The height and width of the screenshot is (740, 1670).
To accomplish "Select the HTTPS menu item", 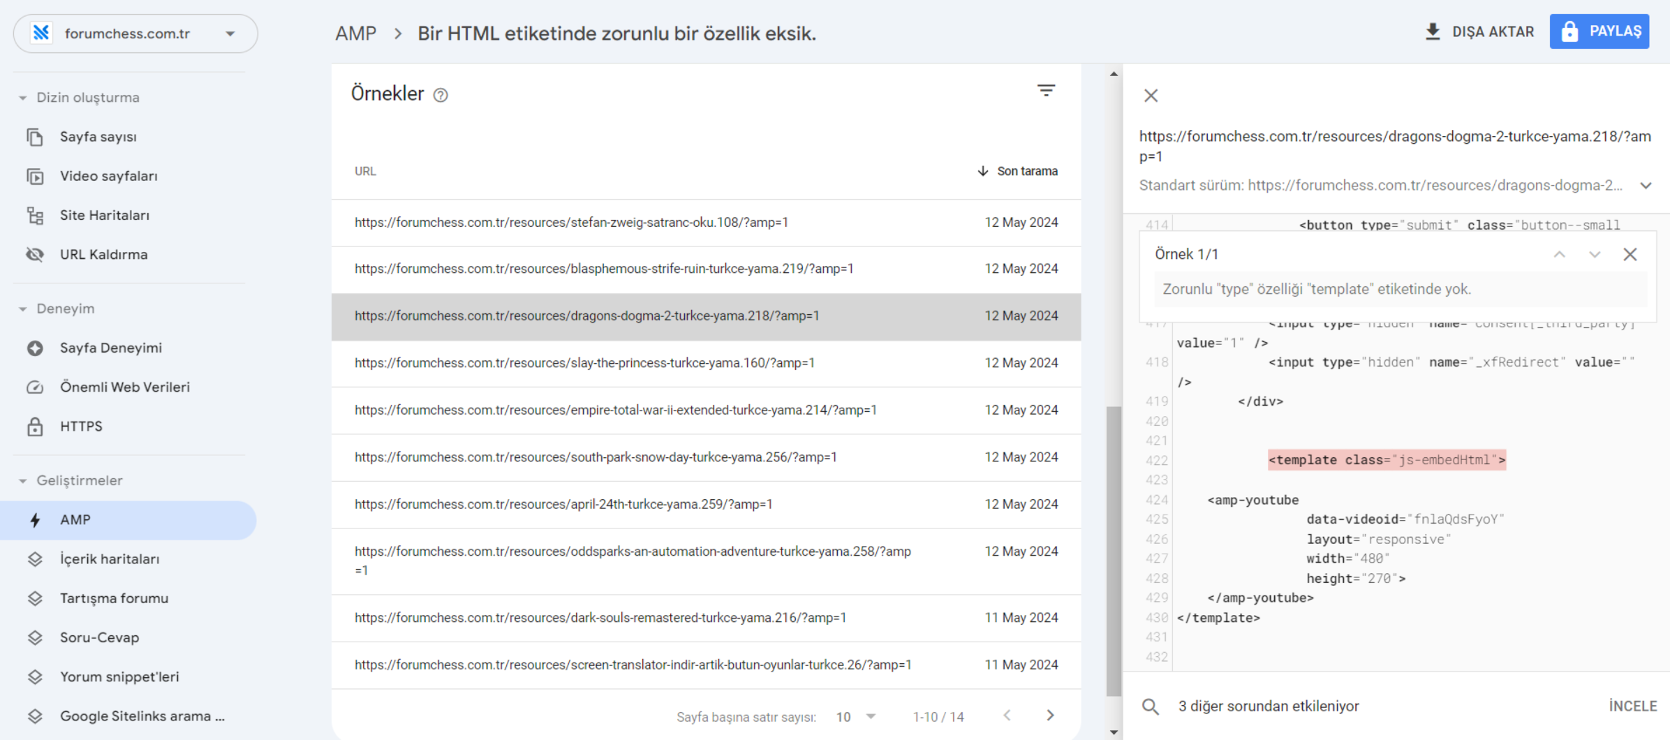I will (128, 426).
